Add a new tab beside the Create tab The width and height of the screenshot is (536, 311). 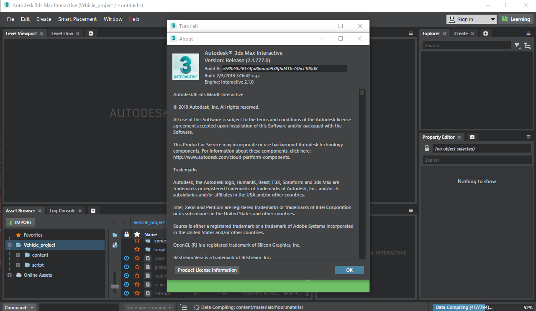coord(485,33)
